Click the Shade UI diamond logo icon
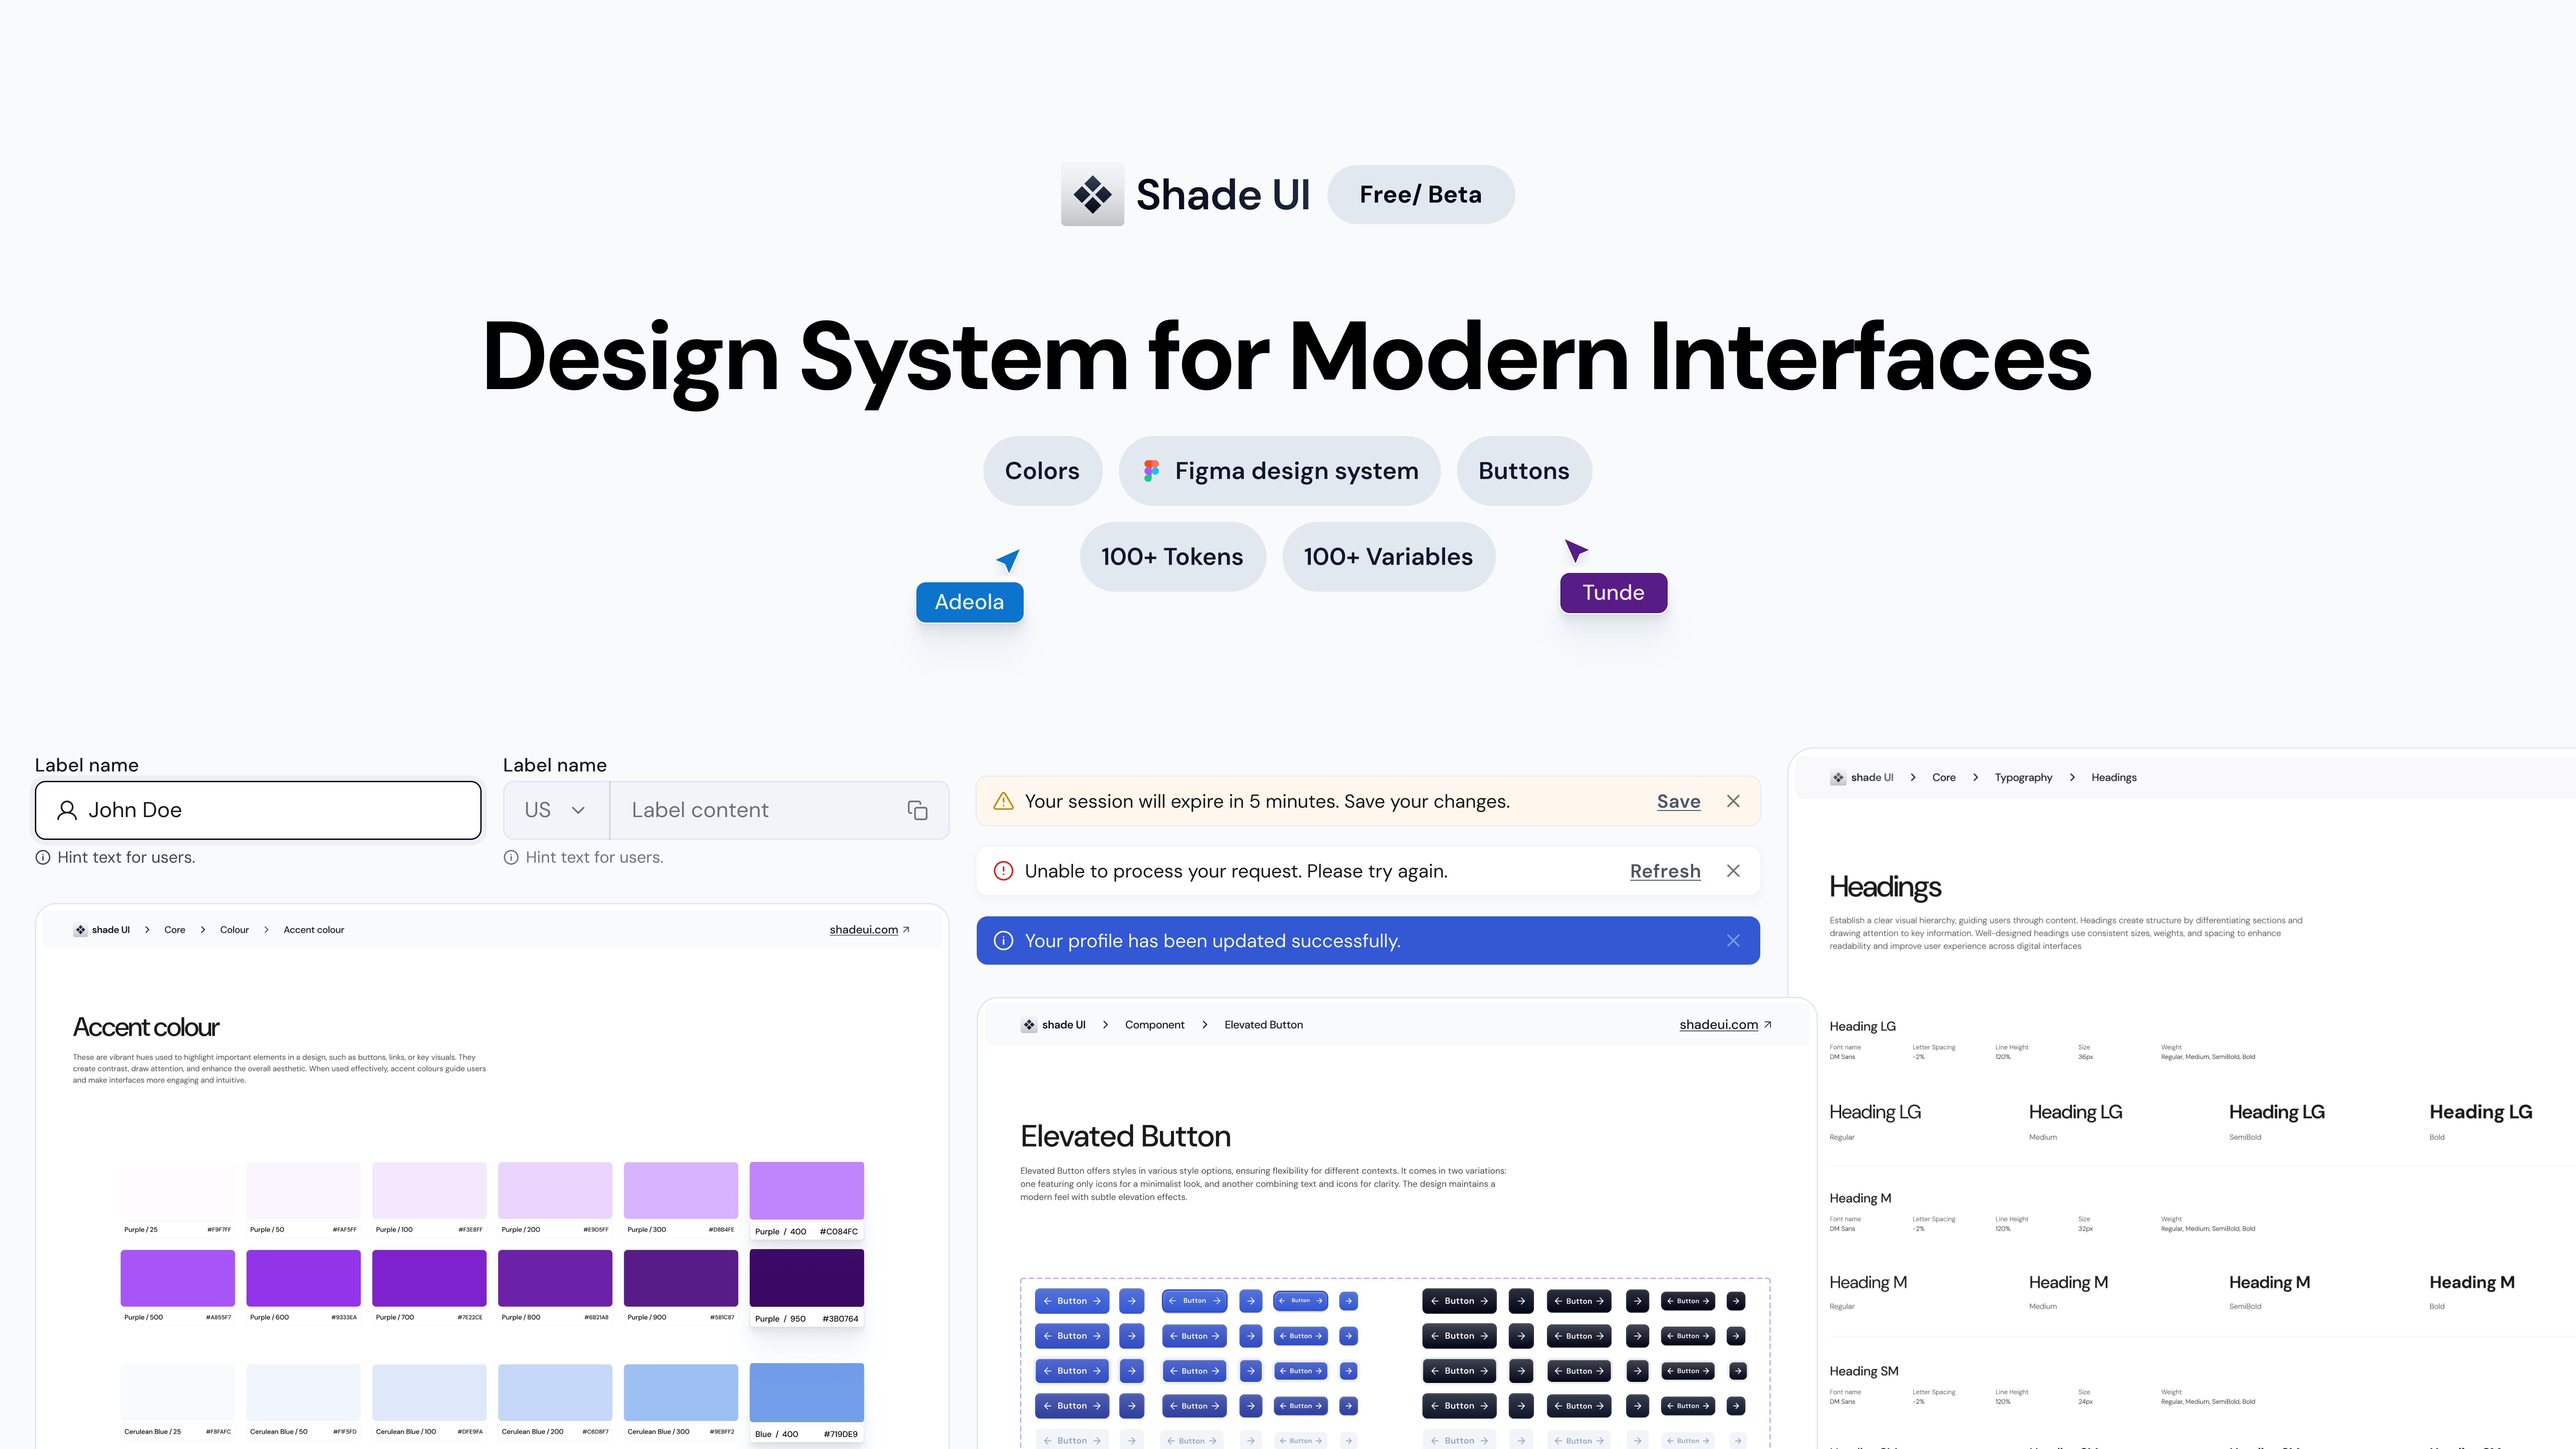The width and height of the screenshot is (2576, 1449). coord(1092,194)
